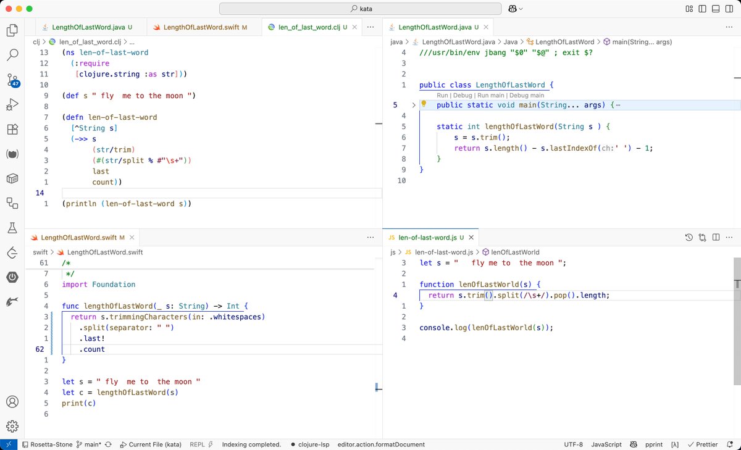Click the Run main CodeLens link
The image size is (741, 450).
click(491, 96)
